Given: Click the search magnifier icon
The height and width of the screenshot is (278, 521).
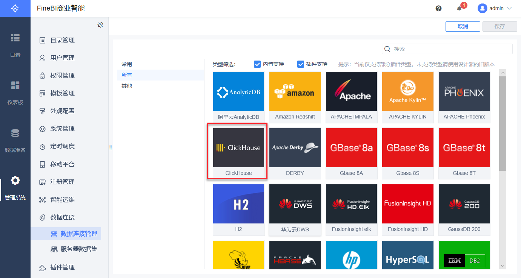Looking at the screenshot, I should tap(387, 49).
